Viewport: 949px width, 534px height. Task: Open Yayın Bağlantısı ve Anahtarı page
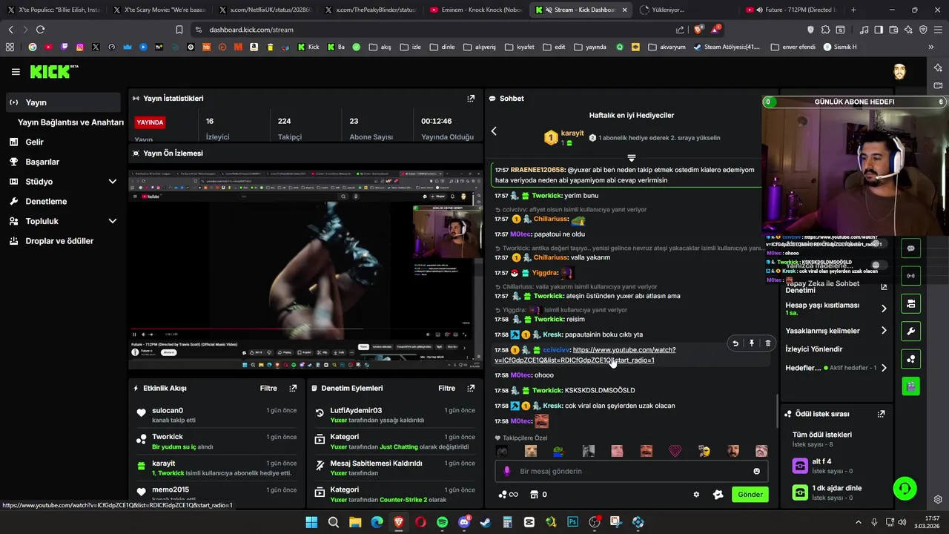tap(70, 122)
